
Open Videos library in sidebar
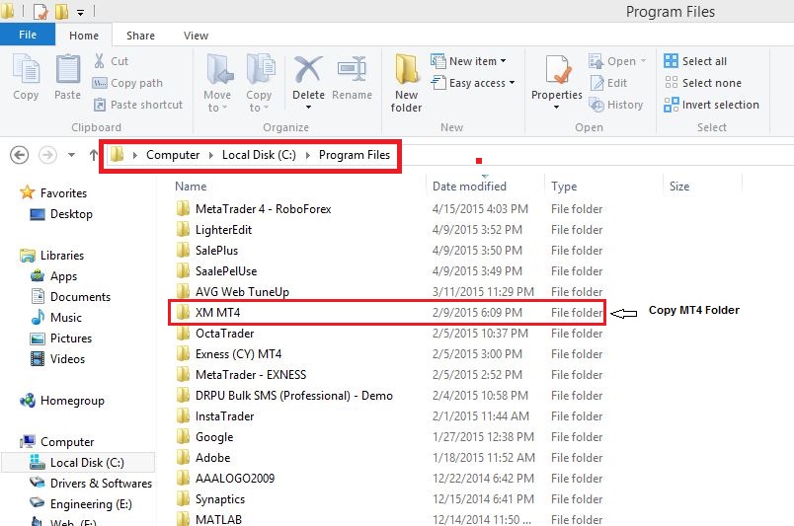57,359
